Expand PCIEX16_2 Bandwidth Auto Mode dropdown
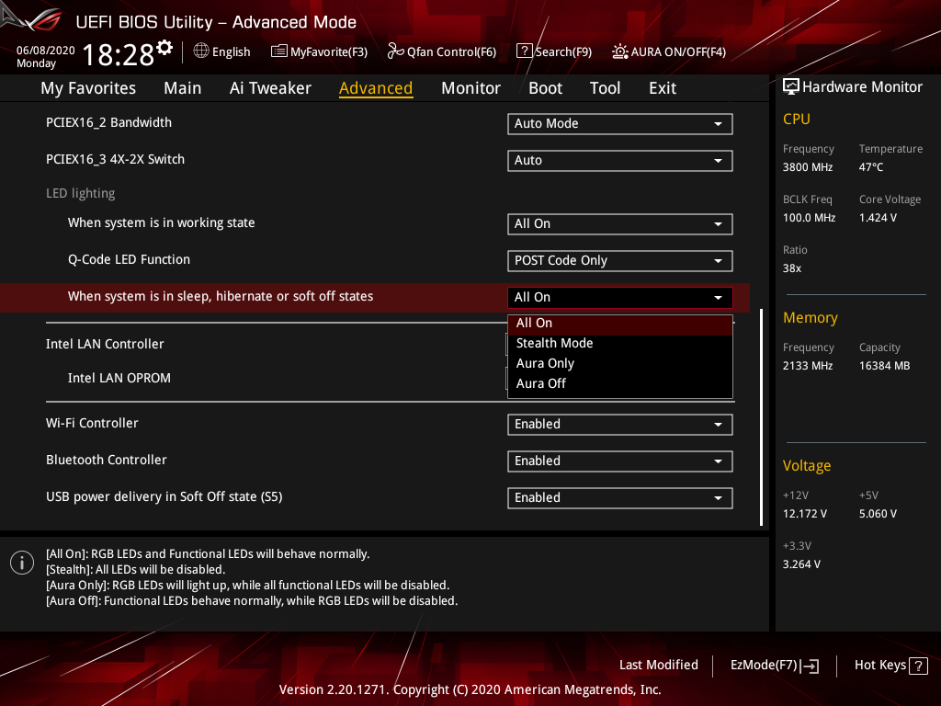This screenshot has height=706, width=941. tap(620, 124)
